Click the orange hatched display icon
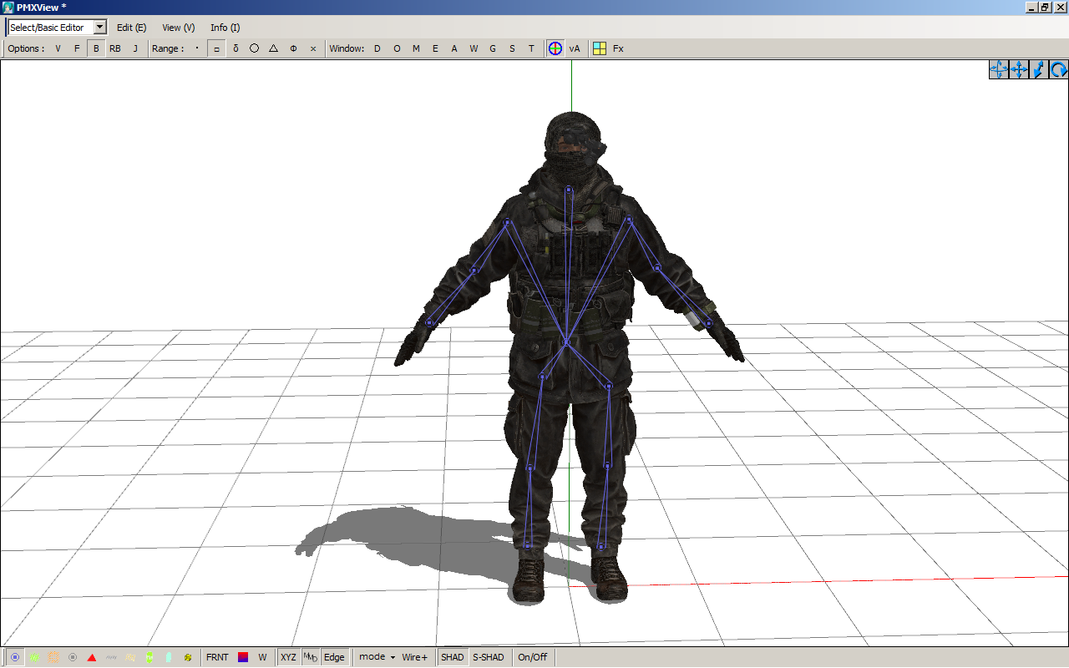 53,657
